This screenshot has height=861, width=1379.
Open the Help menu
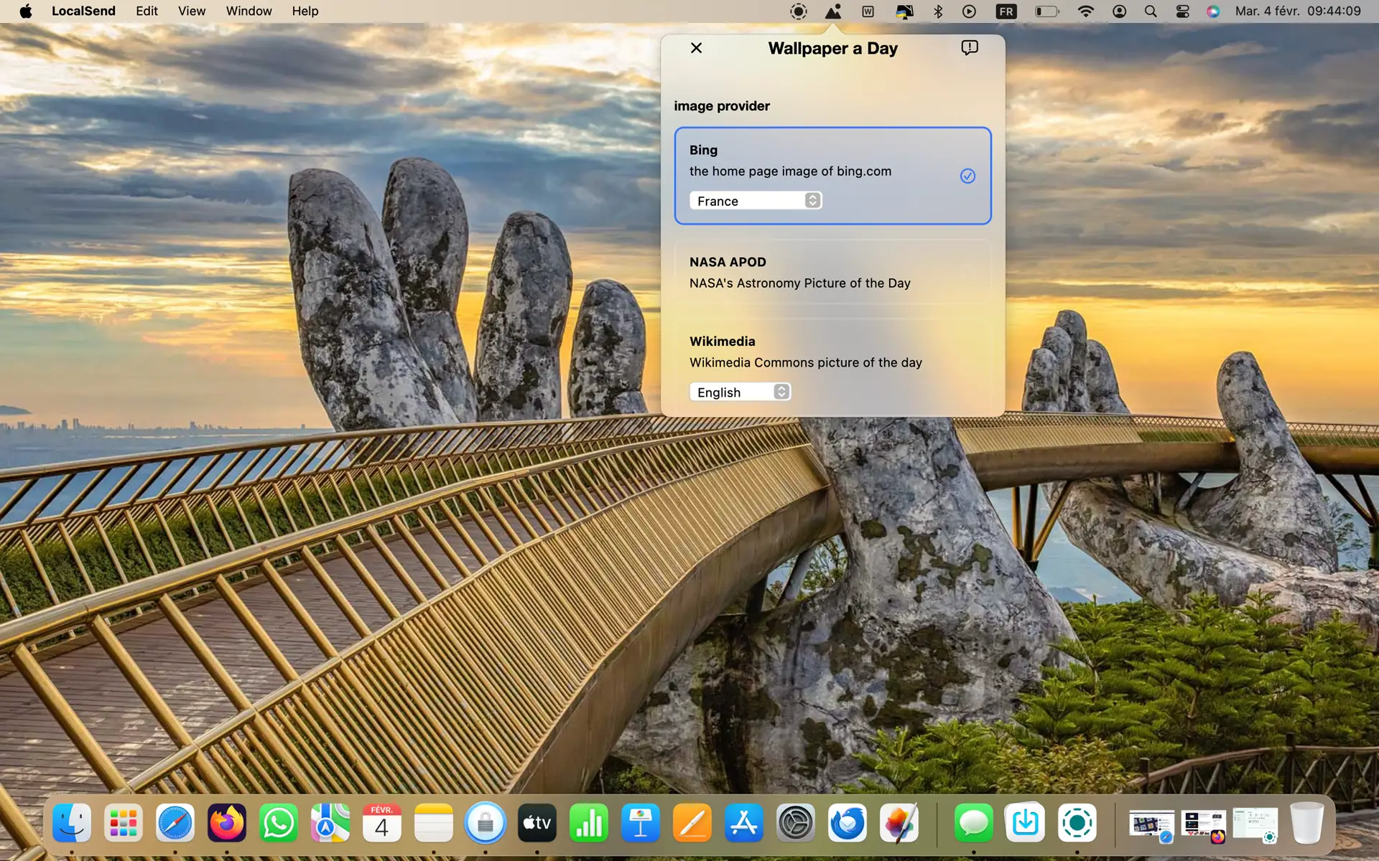[x=305, y=11]
